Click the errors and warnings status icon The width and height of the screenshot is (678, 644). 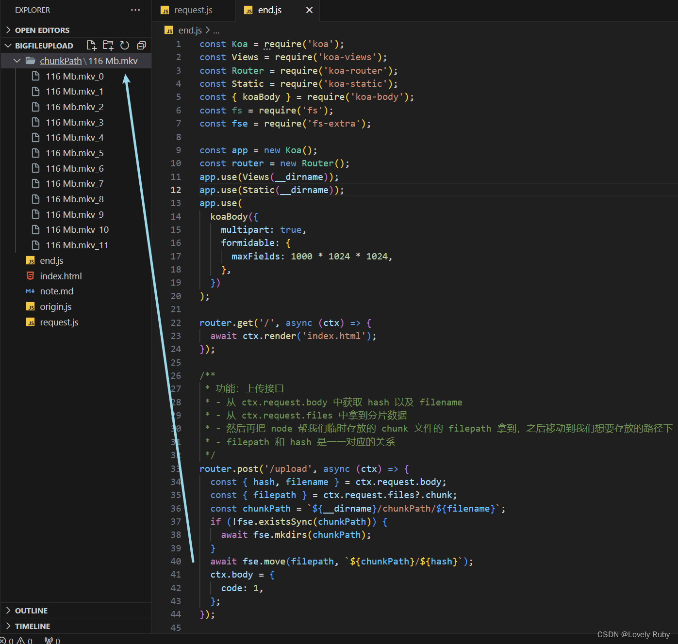17,640
